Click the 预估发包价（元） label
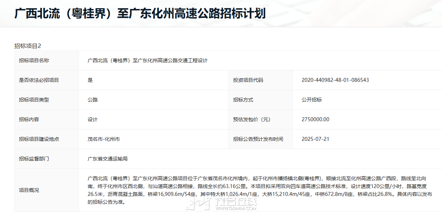 pos(252,119)
